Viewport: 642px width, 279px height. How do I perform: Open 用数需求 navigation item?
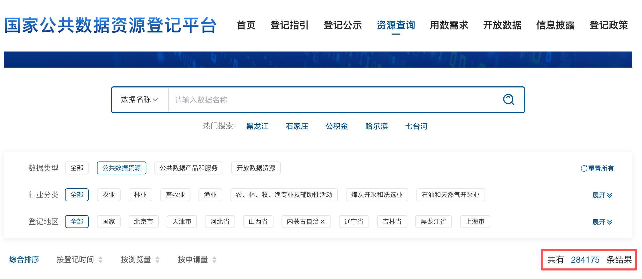pos(449,25)
